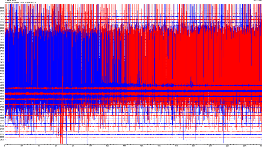Select the 02:00 time row label
262x147 pixels.
(2, 19)
